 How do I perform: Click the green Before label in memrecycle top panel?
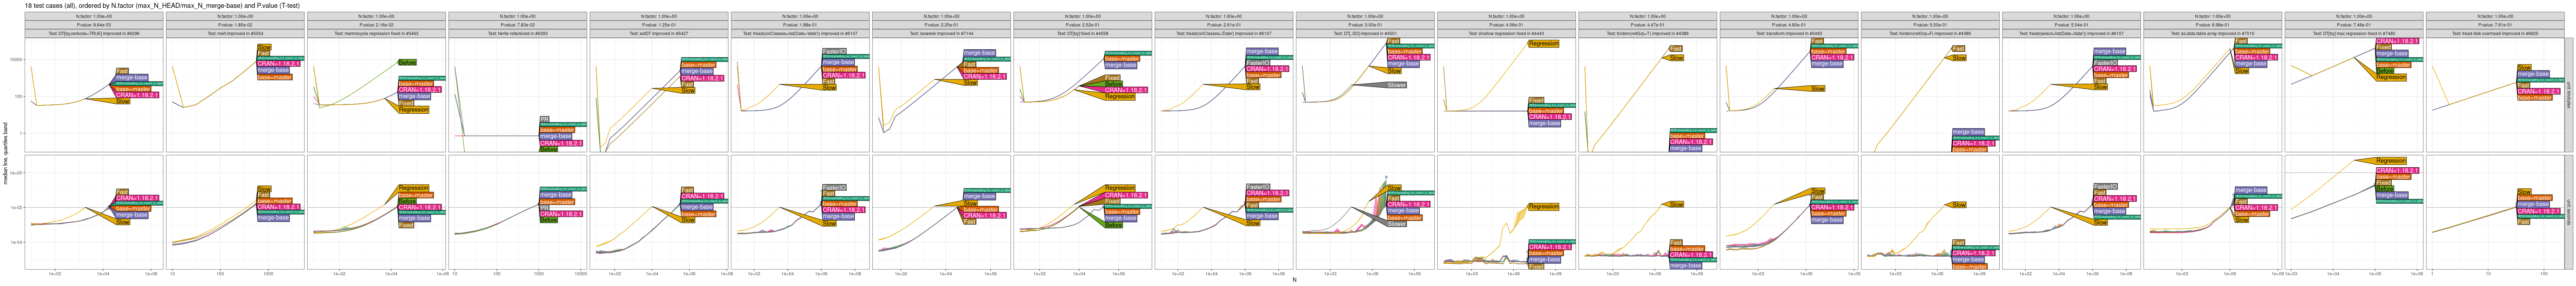pos(407,62)
